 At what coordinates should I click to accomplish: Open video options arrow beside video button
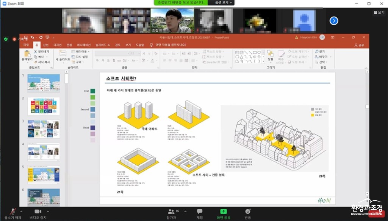(48, 212)
